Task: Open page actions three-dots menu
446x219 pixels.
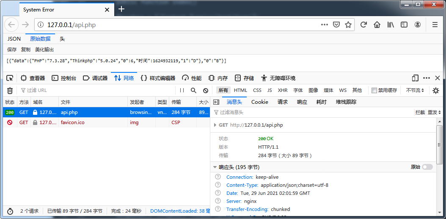Action: [324, 25]
